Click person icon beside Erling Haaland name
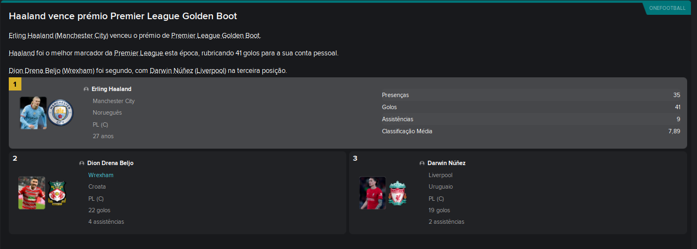Viewport: 697px width, 249px height. (x=86, y=89)
